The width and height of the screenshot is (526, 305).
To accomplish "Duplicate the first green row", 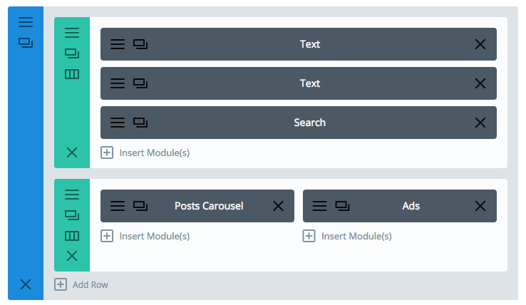I will pos(72,53).
